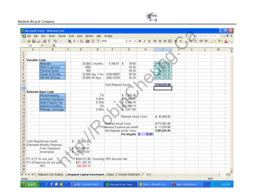The width and height of the screenshot is (254, 196).
Task: Create a new workbook with New icon
Action: [x=24, y=41]
